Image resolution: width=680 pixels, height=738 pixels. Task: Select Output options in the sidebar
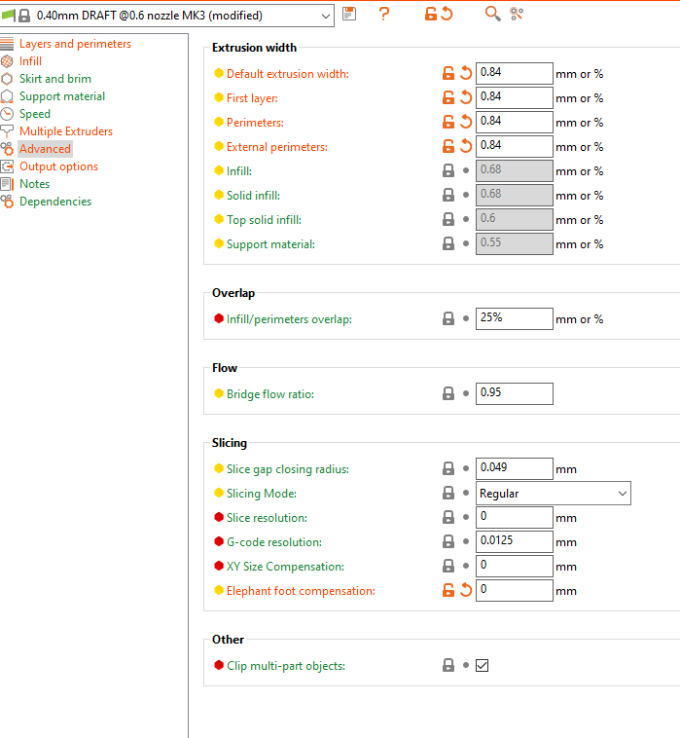[58, 166]
